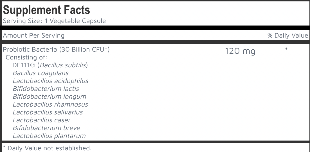Select the Bifidobacterium breve entry
Screen dimensions: 310x152
click(46, 128)
